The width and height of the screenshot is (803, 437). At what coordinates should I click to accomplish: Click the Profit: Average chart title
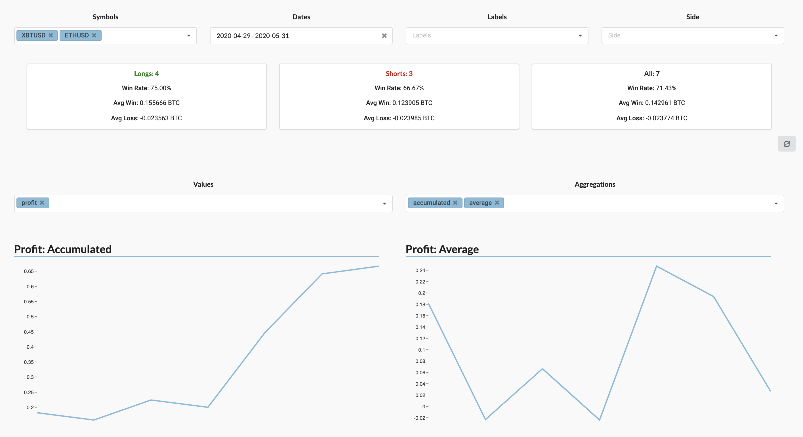click(x=442, y=249)
